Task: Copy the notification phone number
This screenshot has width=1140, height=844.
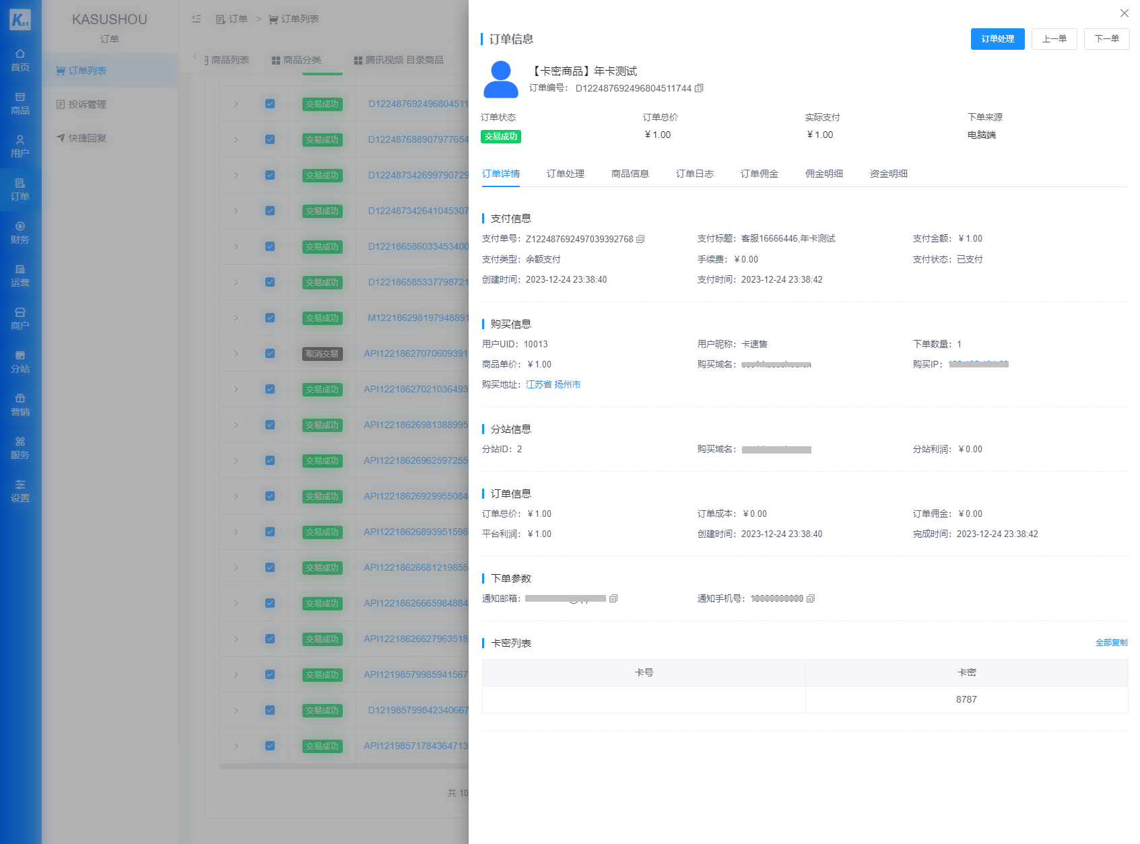Action: (x=811, y=598)
